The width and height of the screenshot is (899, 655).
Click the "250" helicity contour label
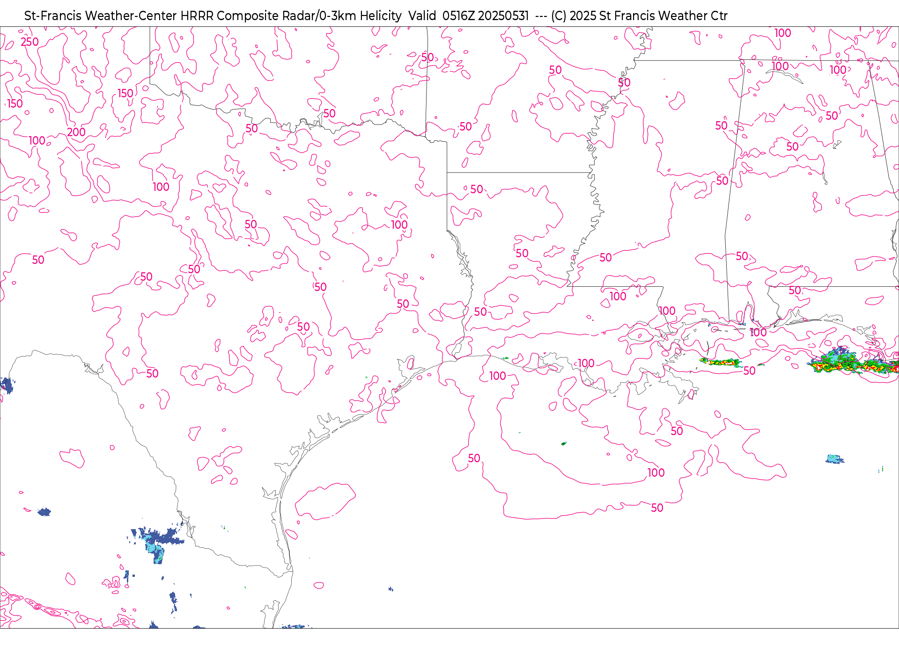click(29, 42)
